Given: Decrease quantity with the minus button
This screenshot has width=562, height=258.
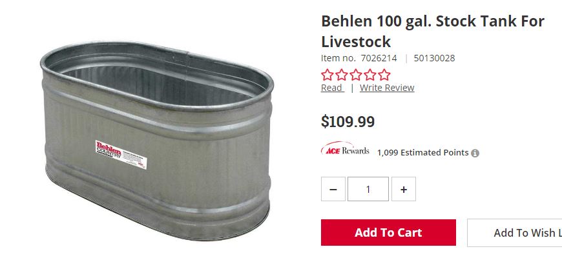Looking at the screenshot, I should tap(333, 189).
